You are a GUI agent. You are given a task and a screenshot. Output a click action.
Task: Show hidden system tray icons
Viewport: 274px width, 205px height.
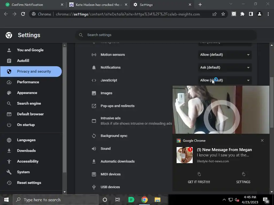[x=224, y=200]
